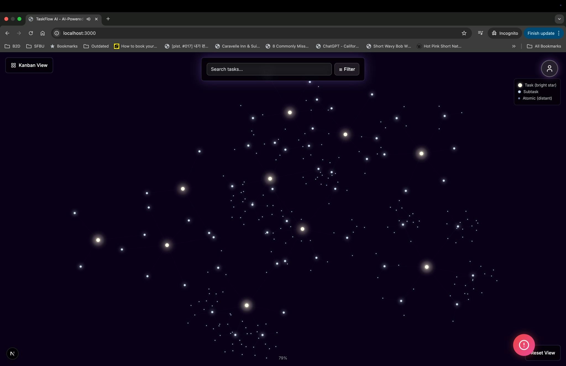Open the user profile avatar

point(549,68)
